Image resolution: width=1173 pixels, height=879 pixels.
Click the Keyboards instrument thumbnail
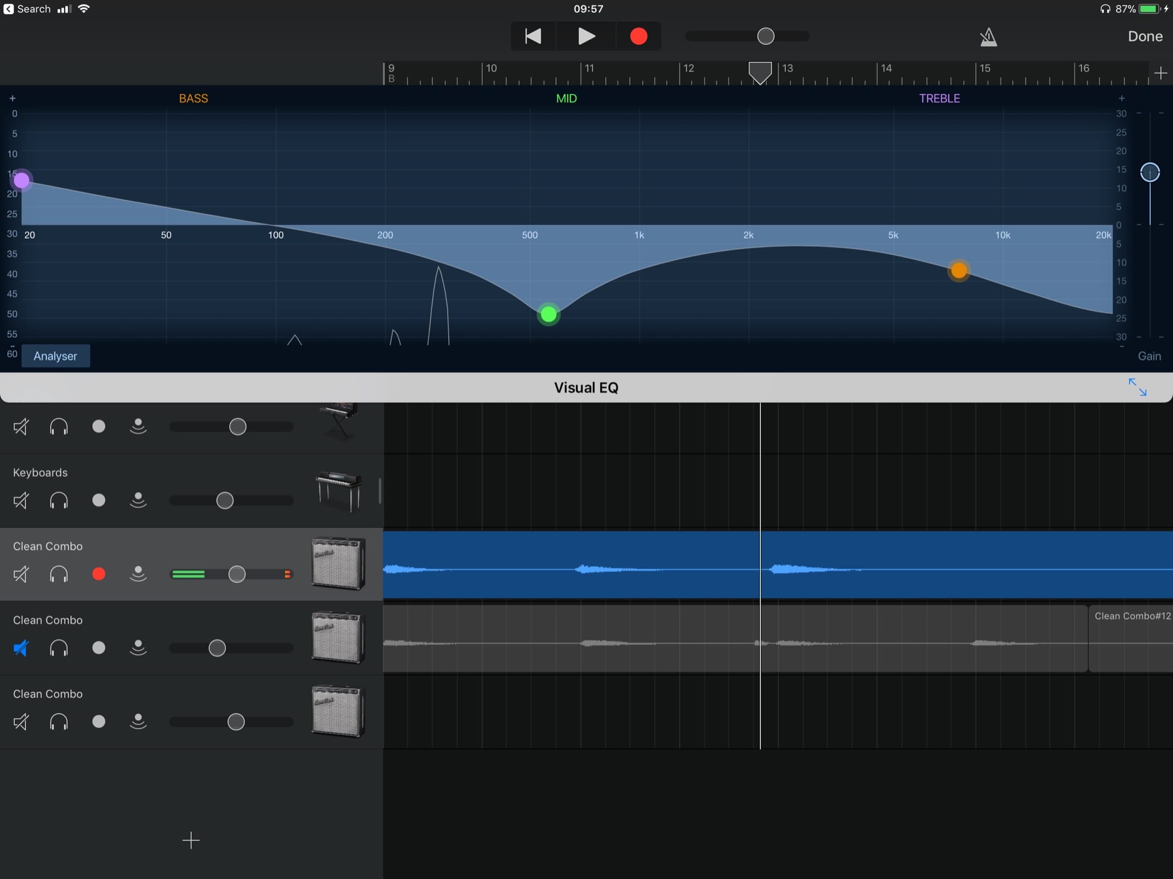click(x=338, y=491)
